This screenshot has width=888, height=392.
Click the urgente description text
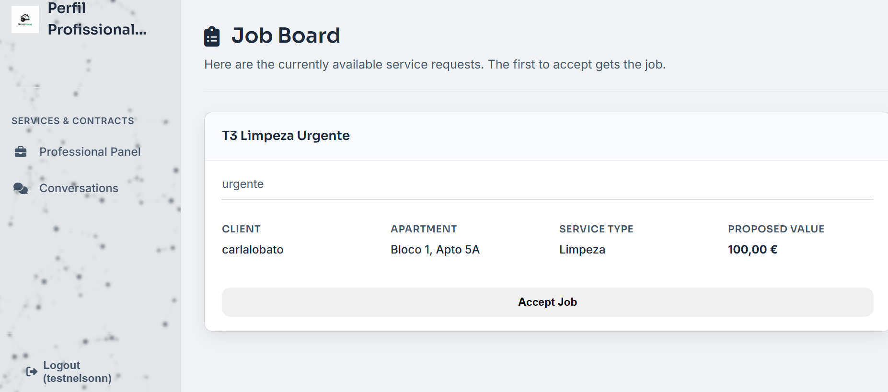242,184
